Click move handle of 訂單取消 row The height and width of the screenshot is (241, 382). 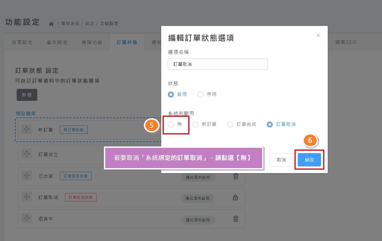click(27, 197)
